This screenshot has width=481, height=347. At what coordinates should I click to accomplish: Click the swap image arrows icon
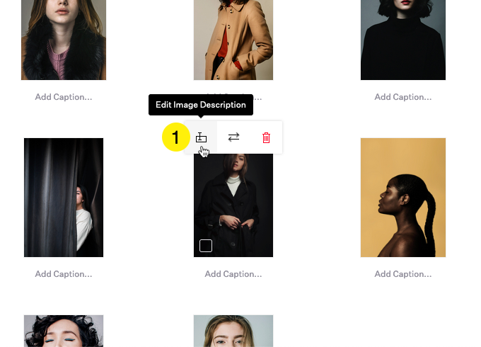(x=233, y=137)
